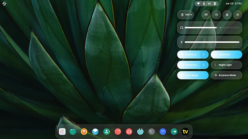Toggle the NOKIA-A... Wi-Fi connection

pyautogui.click(x=189, y=55)
